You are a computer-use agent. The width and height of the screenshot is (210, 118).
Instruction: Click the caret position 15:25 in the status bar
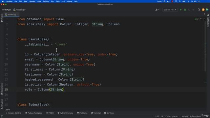(157, 116)
